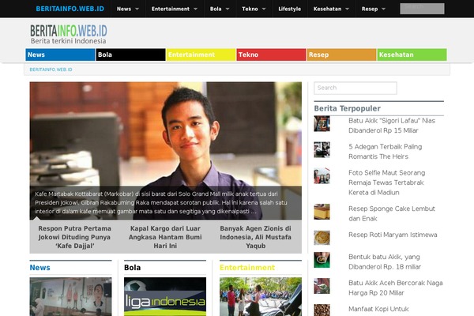Open 'Manfaat Kopi Untuk' article link
Screen dimensions: 474x316
pos(378,309)
